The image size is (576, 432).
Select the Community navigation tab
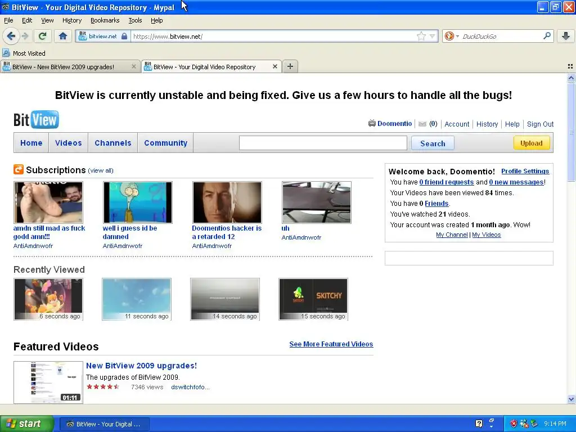[166, 143]
